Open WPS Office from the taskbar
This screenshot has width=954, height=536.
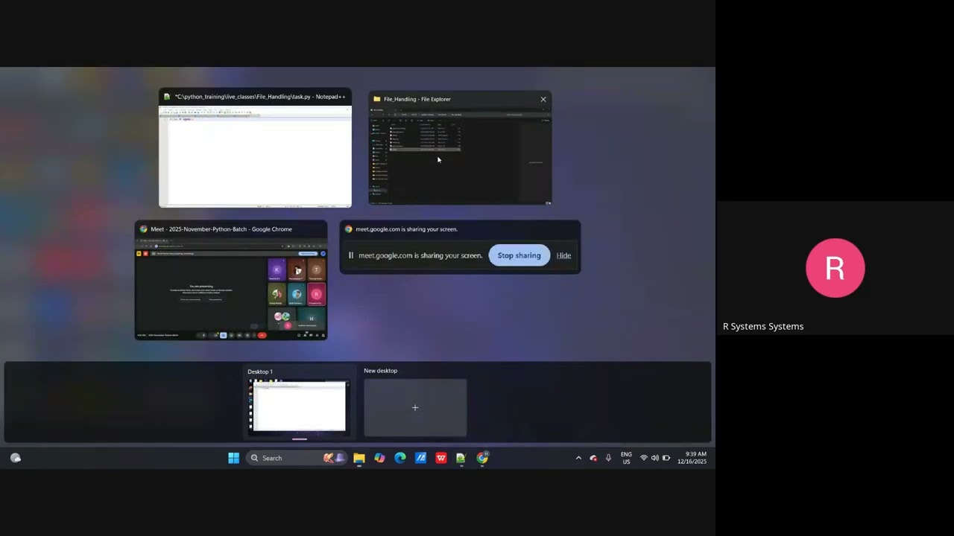click(441, 458)
